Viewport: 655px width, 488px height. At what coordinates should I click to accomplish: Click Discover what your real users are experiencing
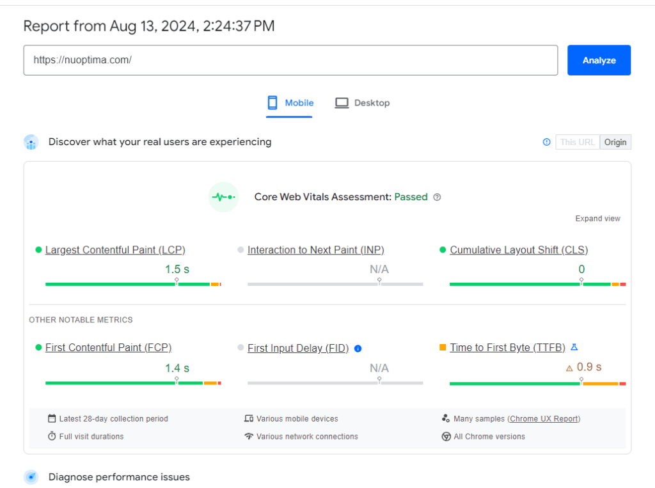click(160, 142)
